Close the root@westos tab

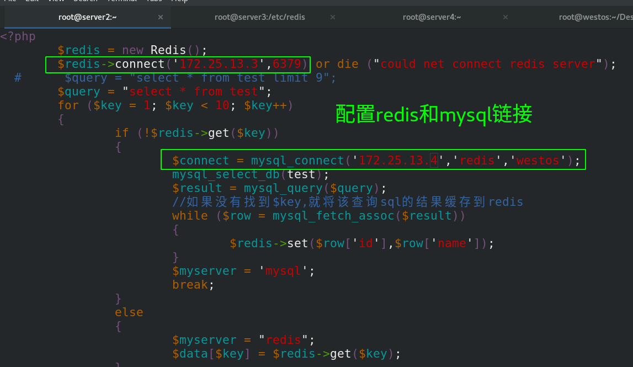[x=631, y=17]
